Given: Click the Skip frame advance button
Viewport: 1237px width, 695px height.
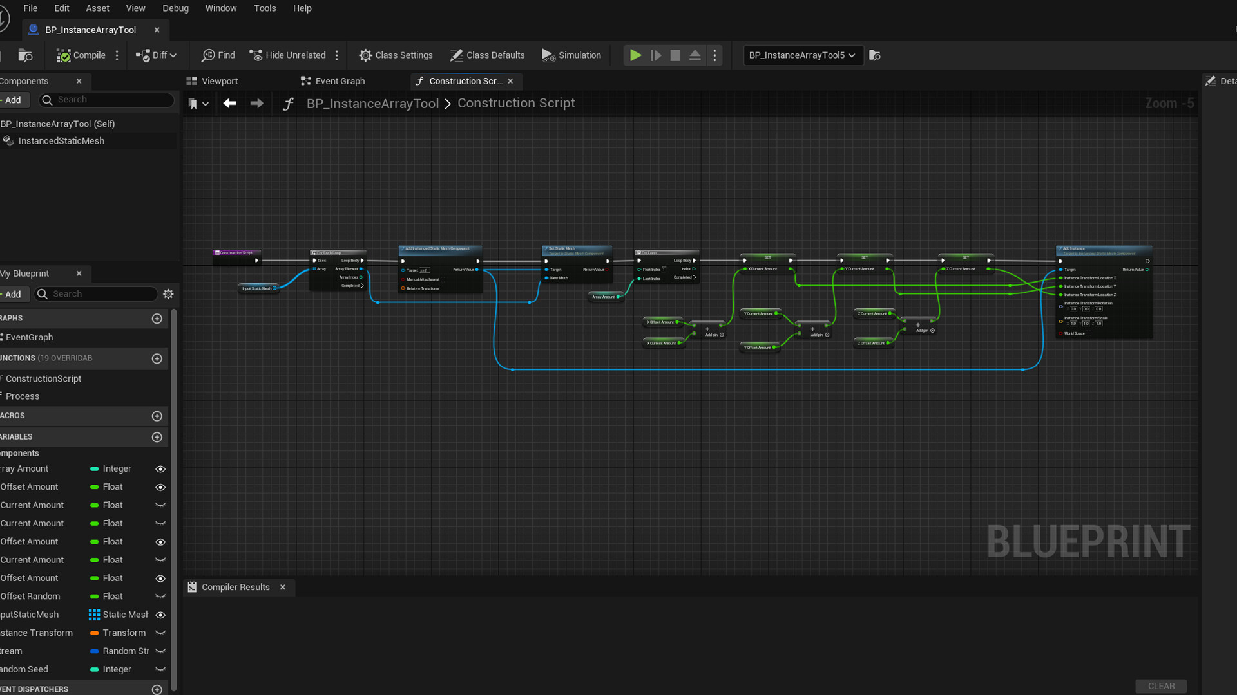Looking at the screenshot, I should (x=656, y=55).
